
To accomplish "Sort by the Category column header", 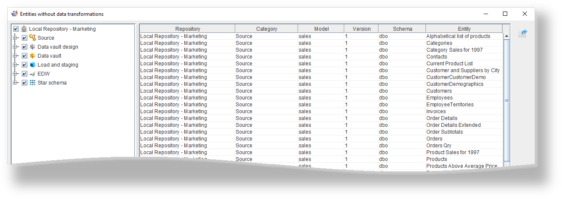I will tap(266, 29).
